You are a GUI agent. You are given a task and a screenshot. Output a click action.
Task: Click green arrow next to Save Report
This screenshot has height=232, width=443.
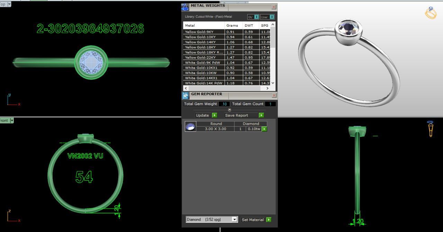[261, 115]
